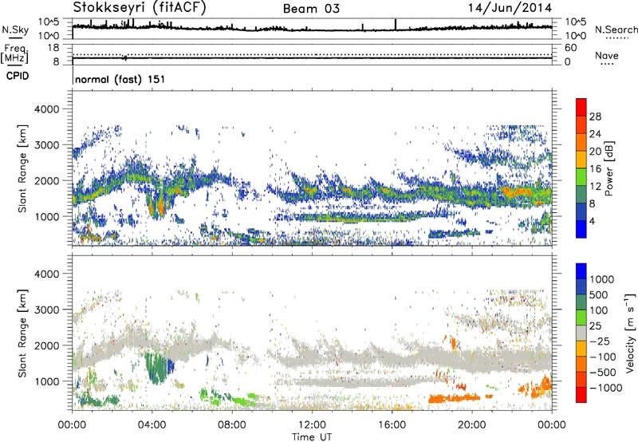Click the '-100' velocity colorbar value

(x=603, y=357)
